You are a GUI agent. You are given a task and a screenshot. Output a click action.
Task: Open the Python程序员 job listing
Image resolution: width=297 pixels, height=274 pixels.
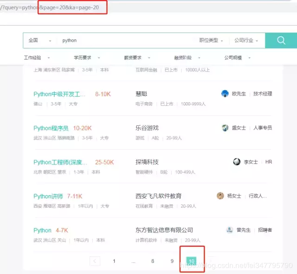coord(51,128)
